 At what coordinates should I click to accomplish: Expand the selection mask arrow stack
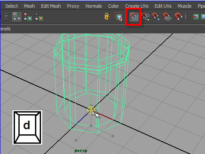(6, 17)
